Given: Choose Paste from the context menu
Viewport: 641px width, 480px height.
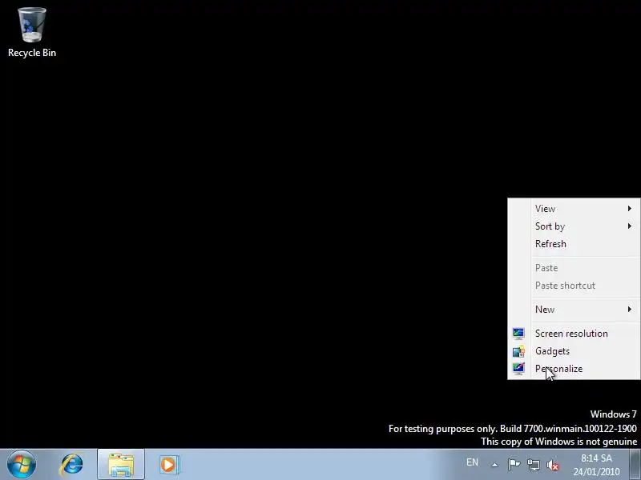Looking at the screenshot, I should tap(574, 268).
